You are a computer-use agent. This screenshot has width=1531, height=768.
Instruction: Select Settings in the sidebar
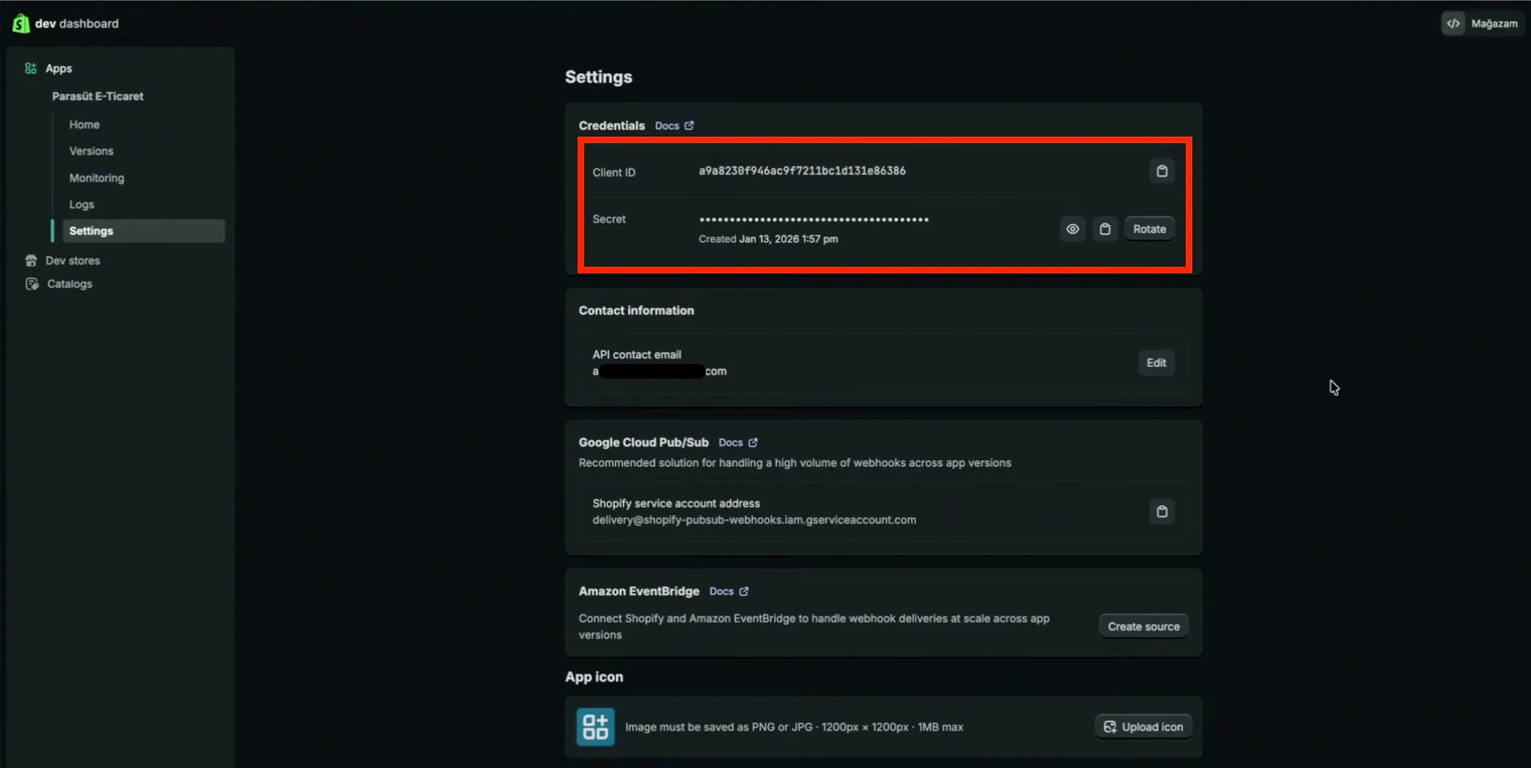coord(143,231)
